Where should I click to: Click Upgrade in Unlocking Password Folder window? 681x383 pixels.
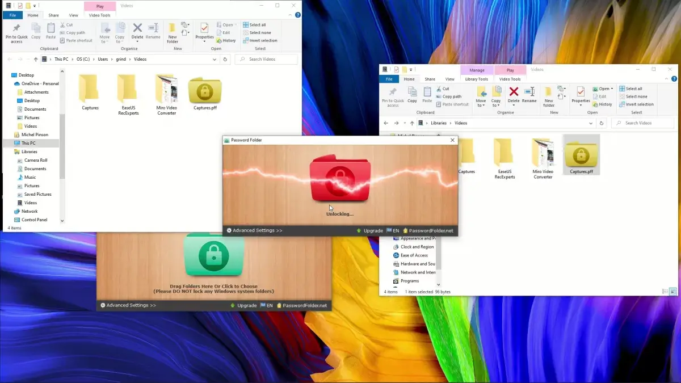pyautogui.click(x=369, y=231)
